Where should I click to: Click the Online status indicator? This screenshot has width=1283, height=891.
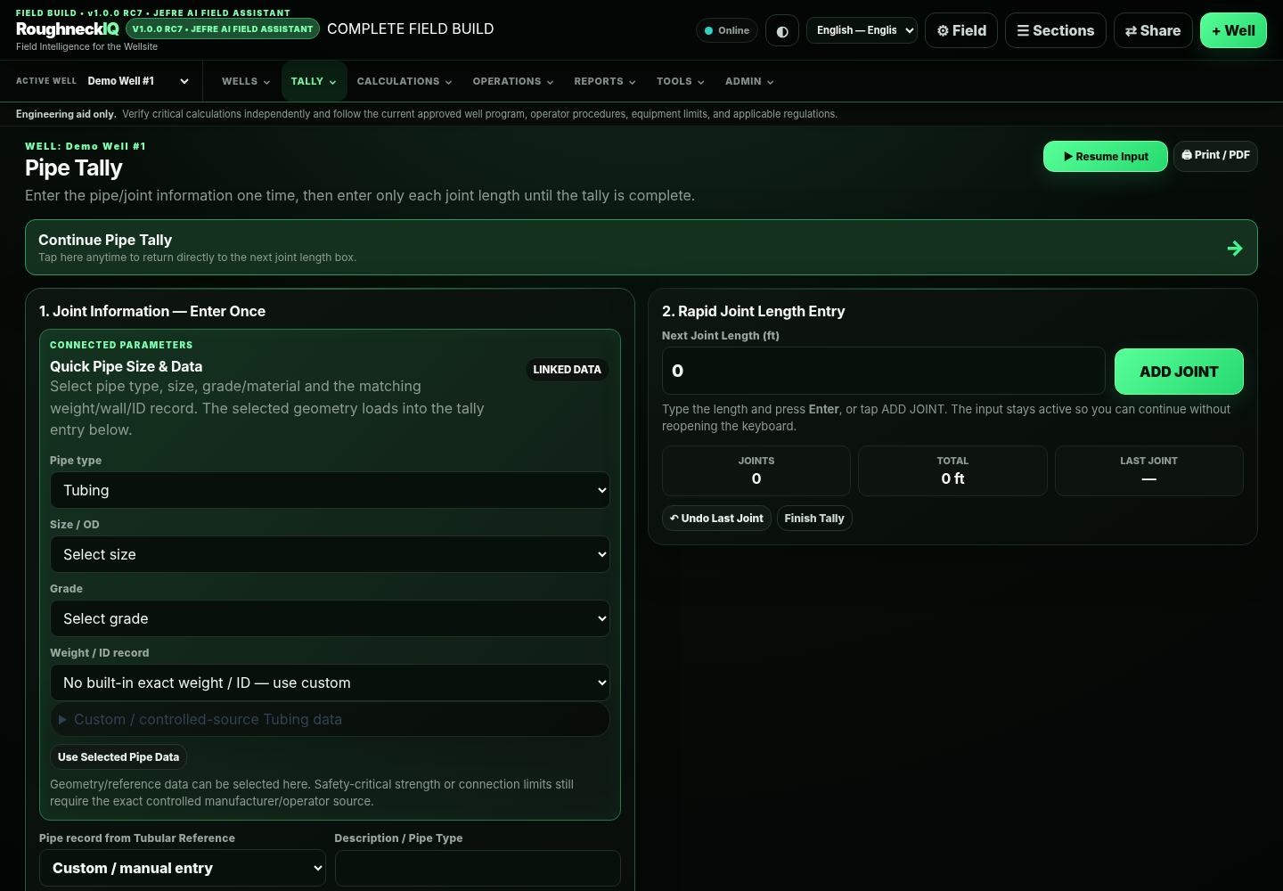(727, 30)
